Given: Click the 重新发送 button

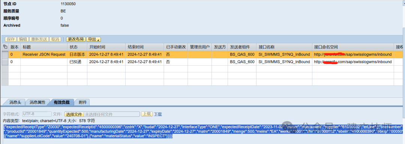Looking at the screenshot, I should (x=39, y=39).
